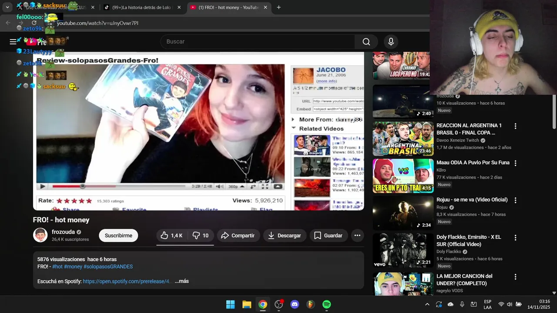This screenshot has width=557, height=313.
Task: Show hidden tray icons chevron
Action: [x=427, y=304]
